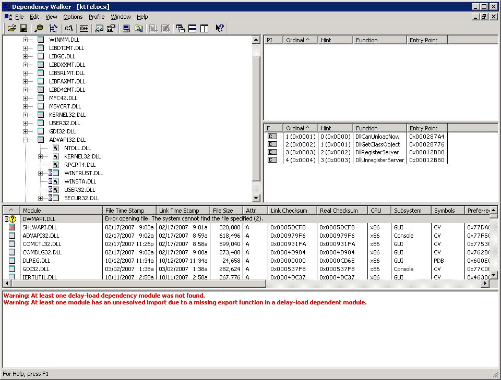Viewport: 501px width, 380px height.
Task: Open the Help menu
Action: click(142, 17)
